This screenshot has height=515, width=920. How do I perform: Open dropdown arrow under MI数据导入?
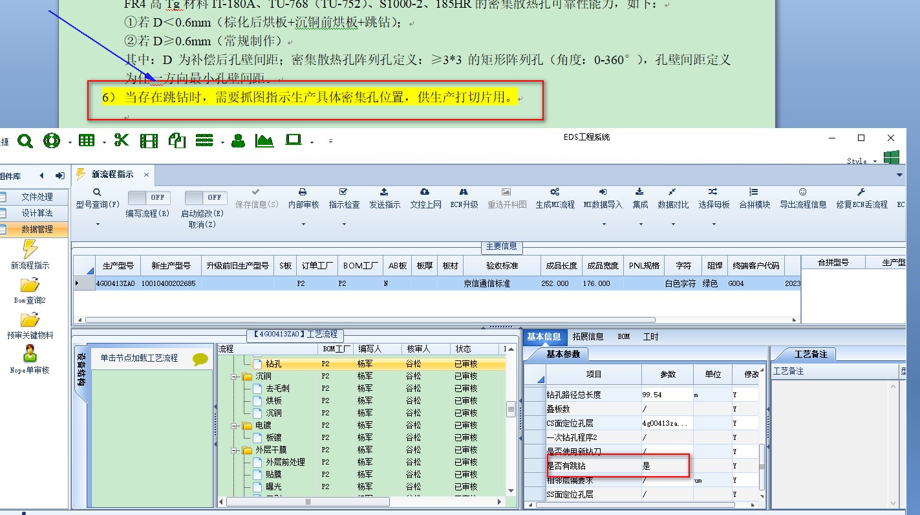point(604,225)
